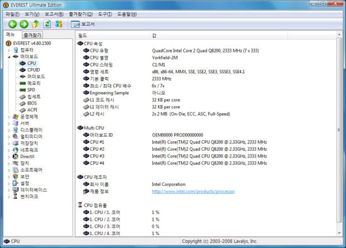Click the green Forward arrow toolbar icon

(23, 24)
